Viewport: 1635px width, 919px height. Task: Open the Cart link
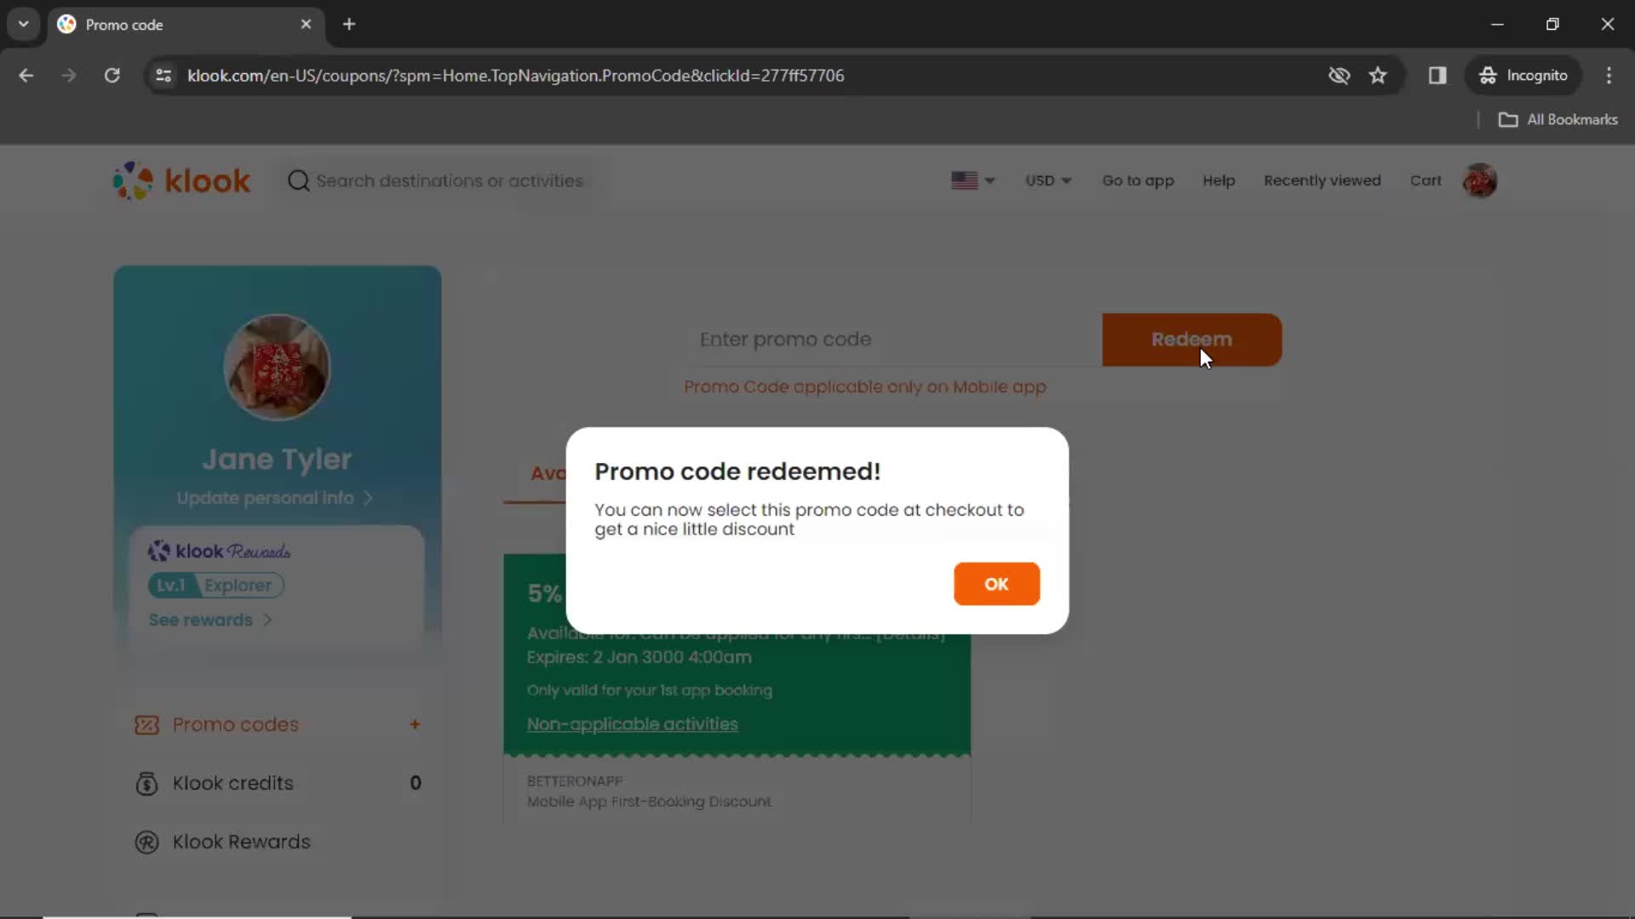1426,180
